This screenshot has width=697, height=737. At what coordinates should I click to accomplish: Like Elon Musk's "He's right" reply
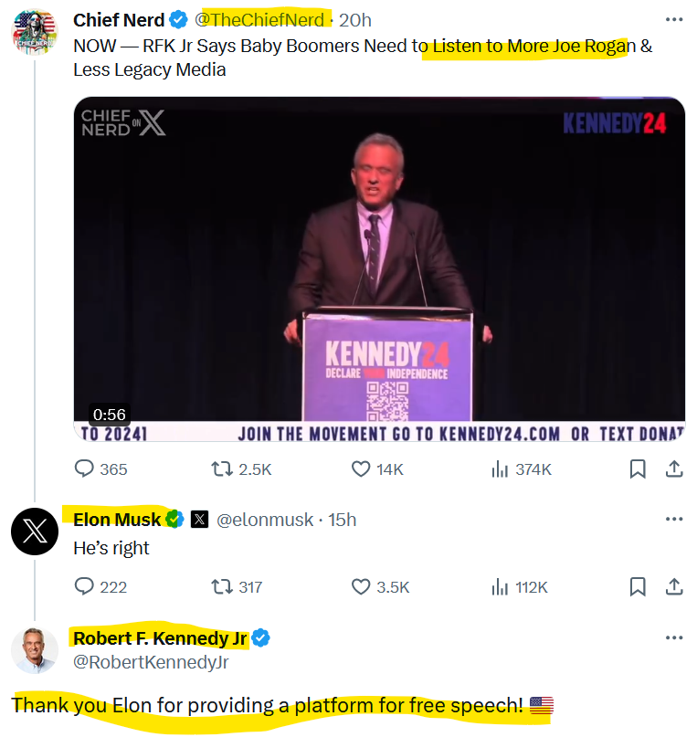[x=362, y=587]
